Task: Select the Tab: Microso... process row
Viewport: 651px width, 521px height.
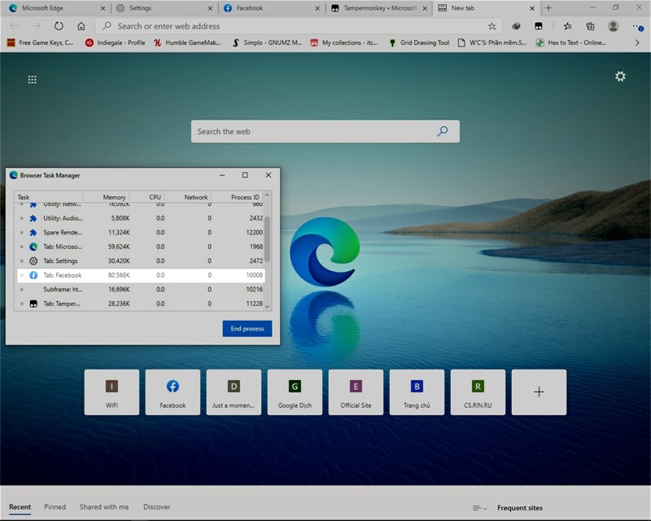Action: [x=140, y=247]
